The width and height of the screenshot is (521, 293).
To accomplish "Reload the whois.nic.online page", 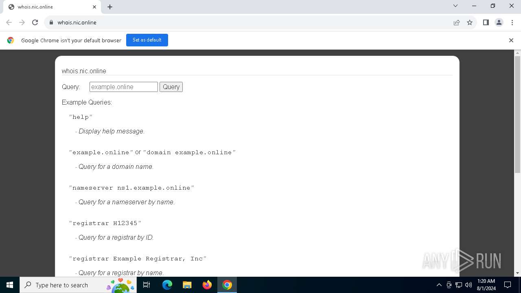I will click(x=35, y=22).
